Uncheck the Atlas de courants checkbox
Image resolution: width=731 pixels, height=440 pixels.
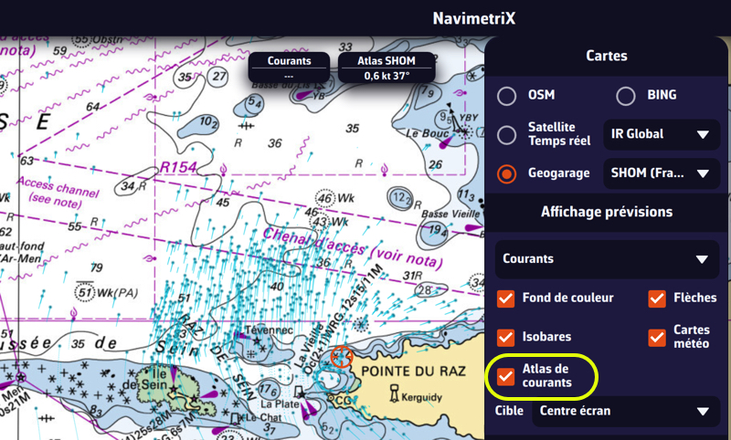(506, 375)
